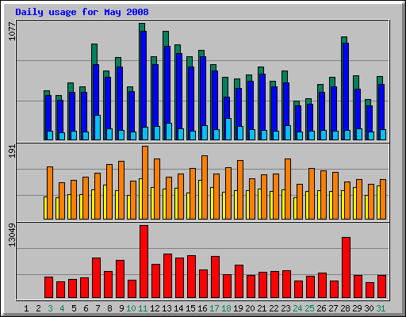Select day label 1 on x-axis
This screenshot has height=317, width=406.
[26, 308]
